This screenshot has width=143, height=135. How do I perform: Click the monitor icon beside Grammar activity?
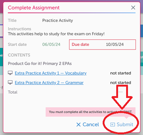click(10, 83)
